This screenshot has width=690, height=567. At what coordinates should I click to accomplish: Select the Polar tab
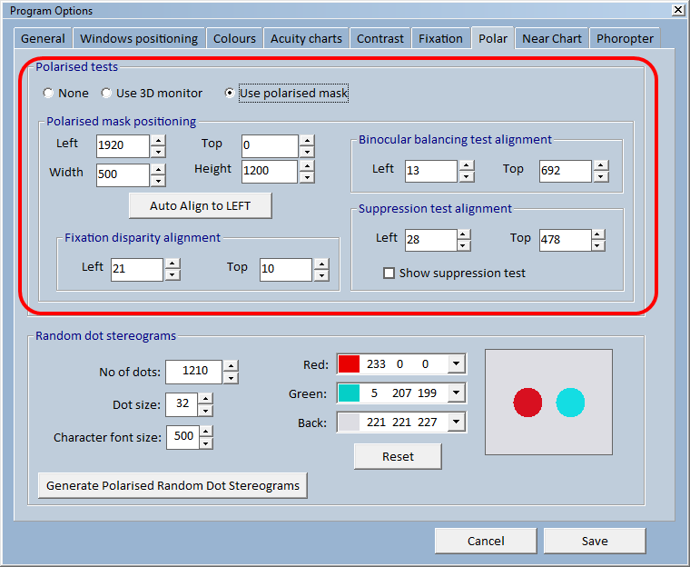pos(492,38)
